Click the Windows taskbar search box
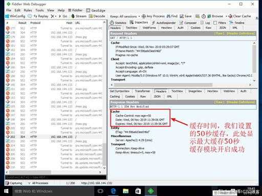262x196 pixels. click(53, 191)
